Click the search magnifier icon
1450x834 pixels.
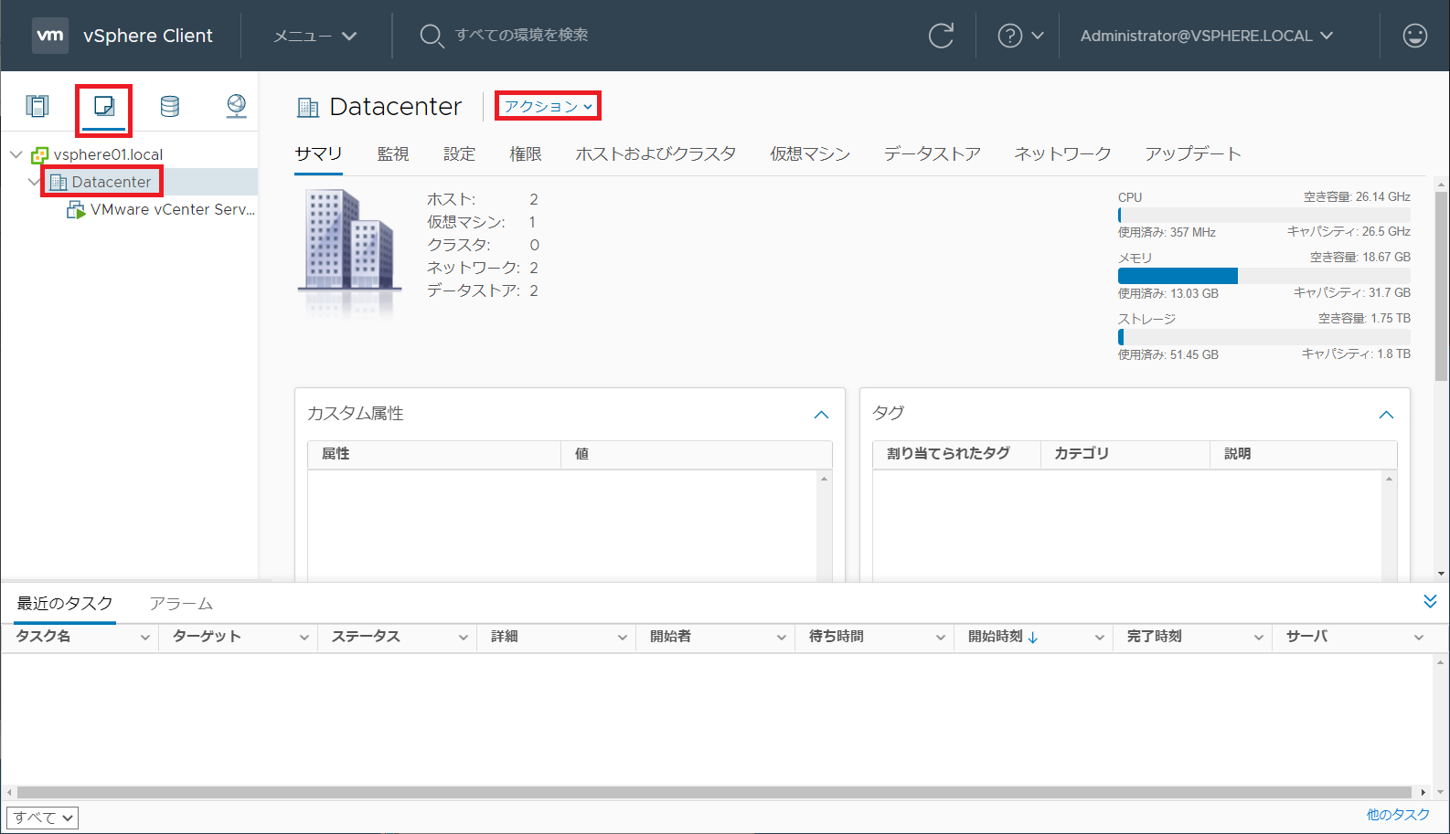[x=431, y=36]
